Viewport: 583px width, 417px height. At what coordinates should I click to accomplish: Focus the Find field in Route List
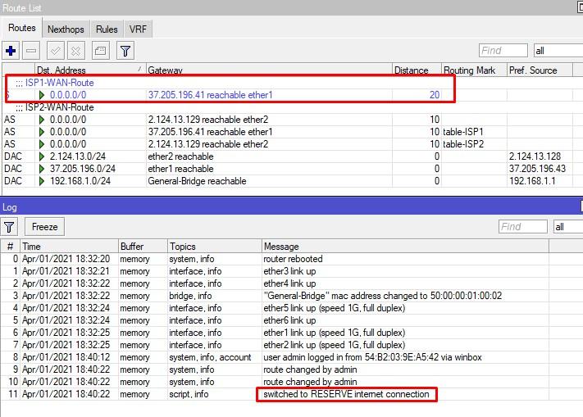coord(503,51)
